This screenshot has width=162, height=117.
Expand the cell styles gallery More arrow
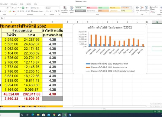click(x=133, y=11)
